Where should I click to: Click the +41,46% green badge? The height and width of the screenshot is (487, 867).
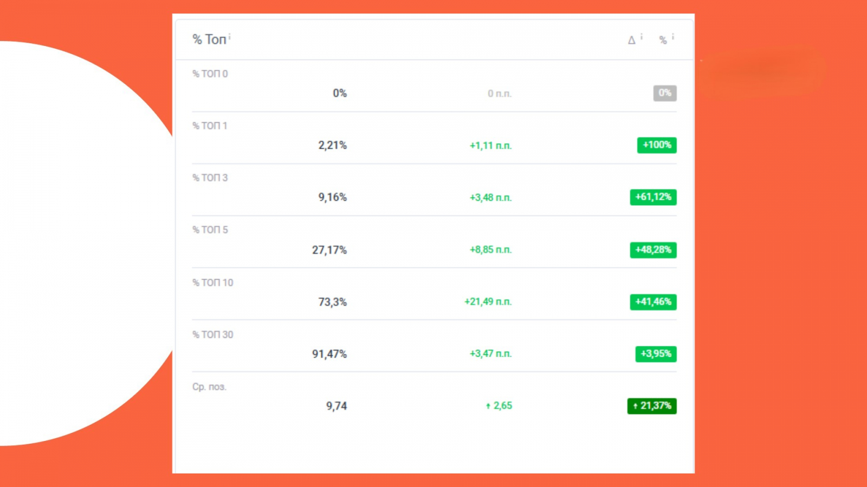653,302
